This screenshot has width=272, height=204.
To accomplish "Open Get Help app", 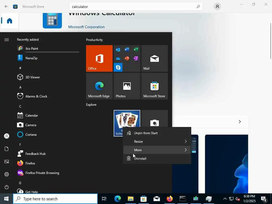I will (48, 191).
